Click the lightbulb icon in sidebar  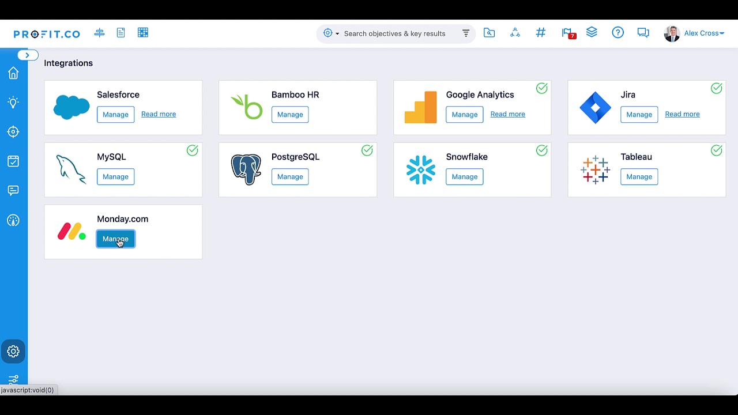tap(13, 103)
